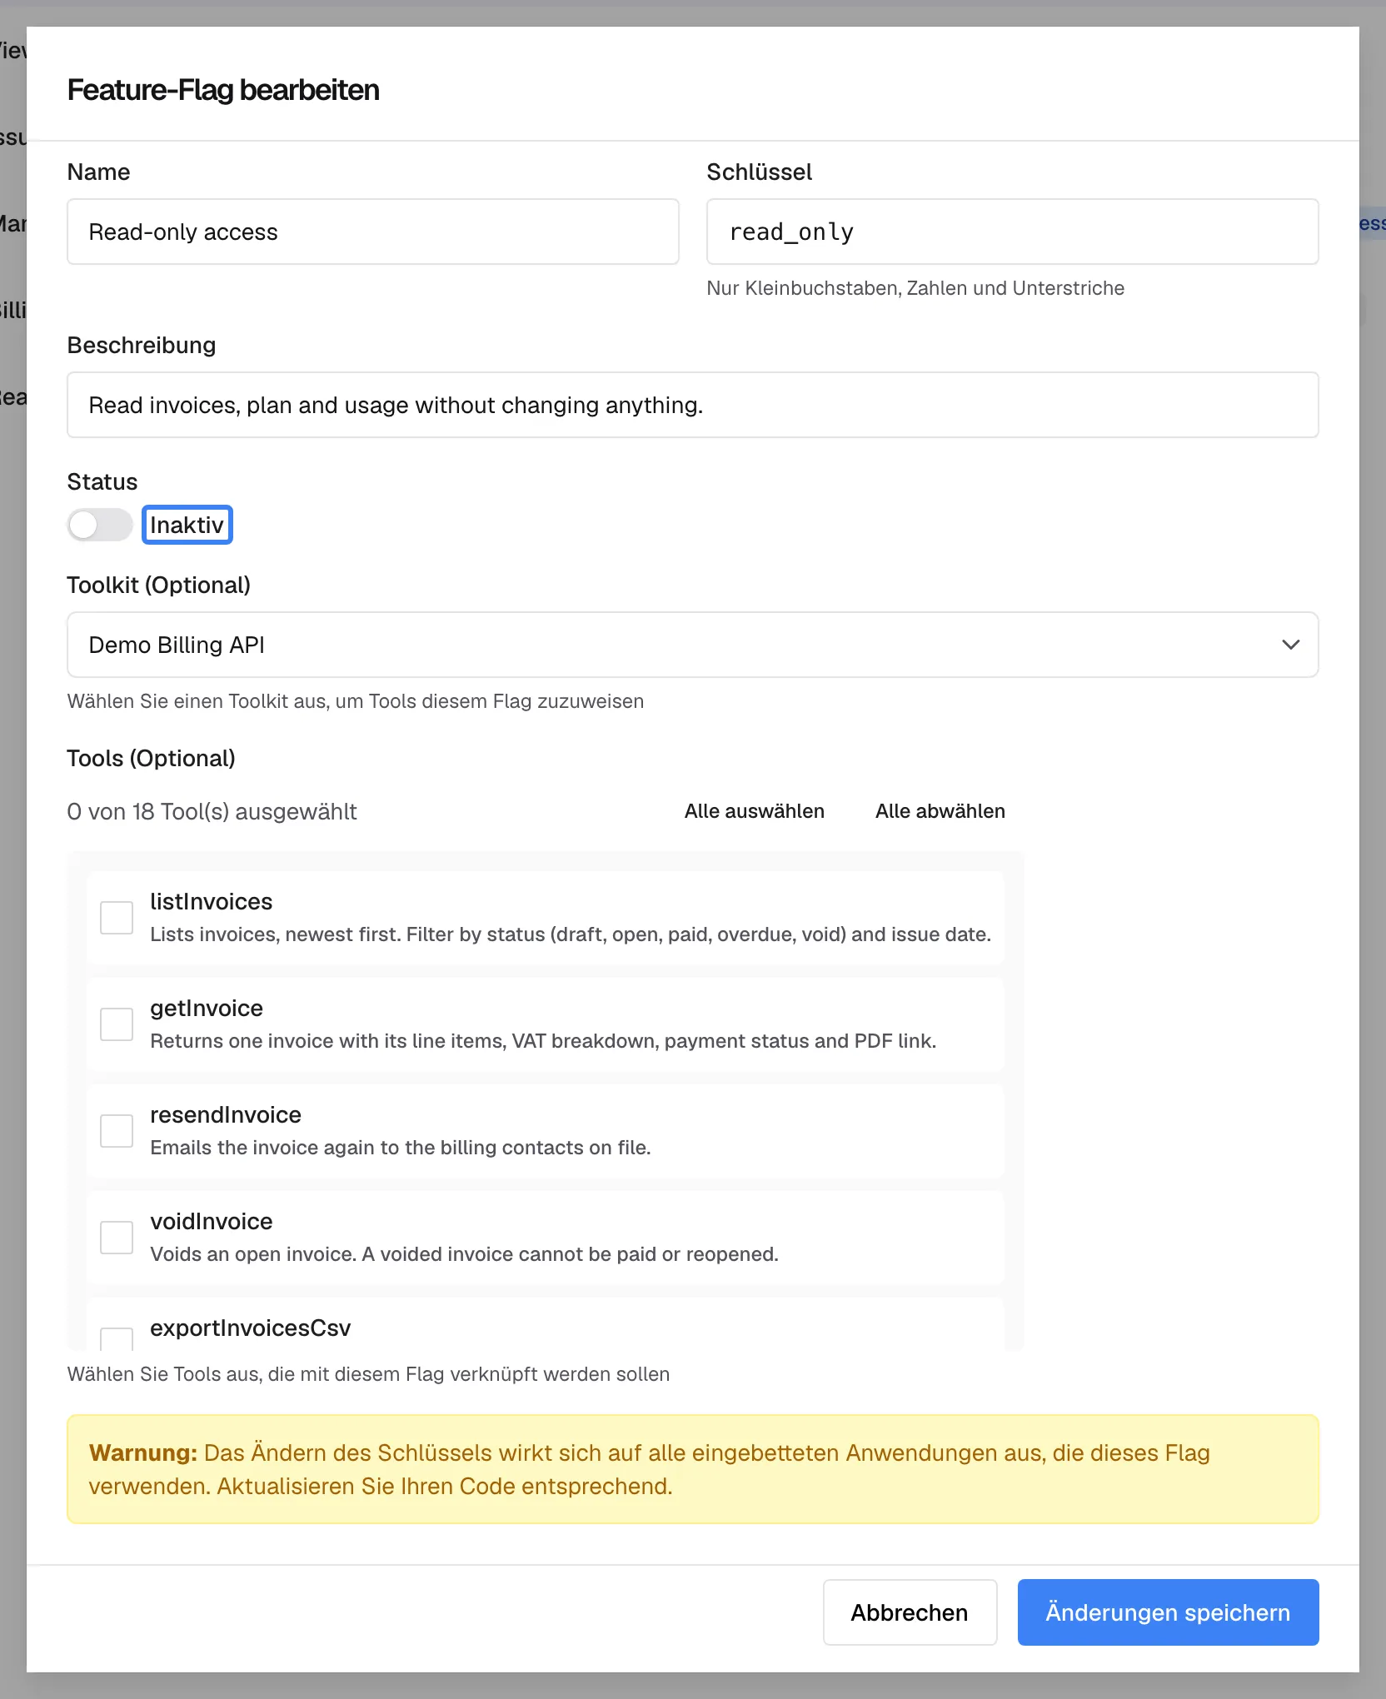1386x1699 pixels.
Task: Click the Abbrechen button
Action: [910, 1612]
